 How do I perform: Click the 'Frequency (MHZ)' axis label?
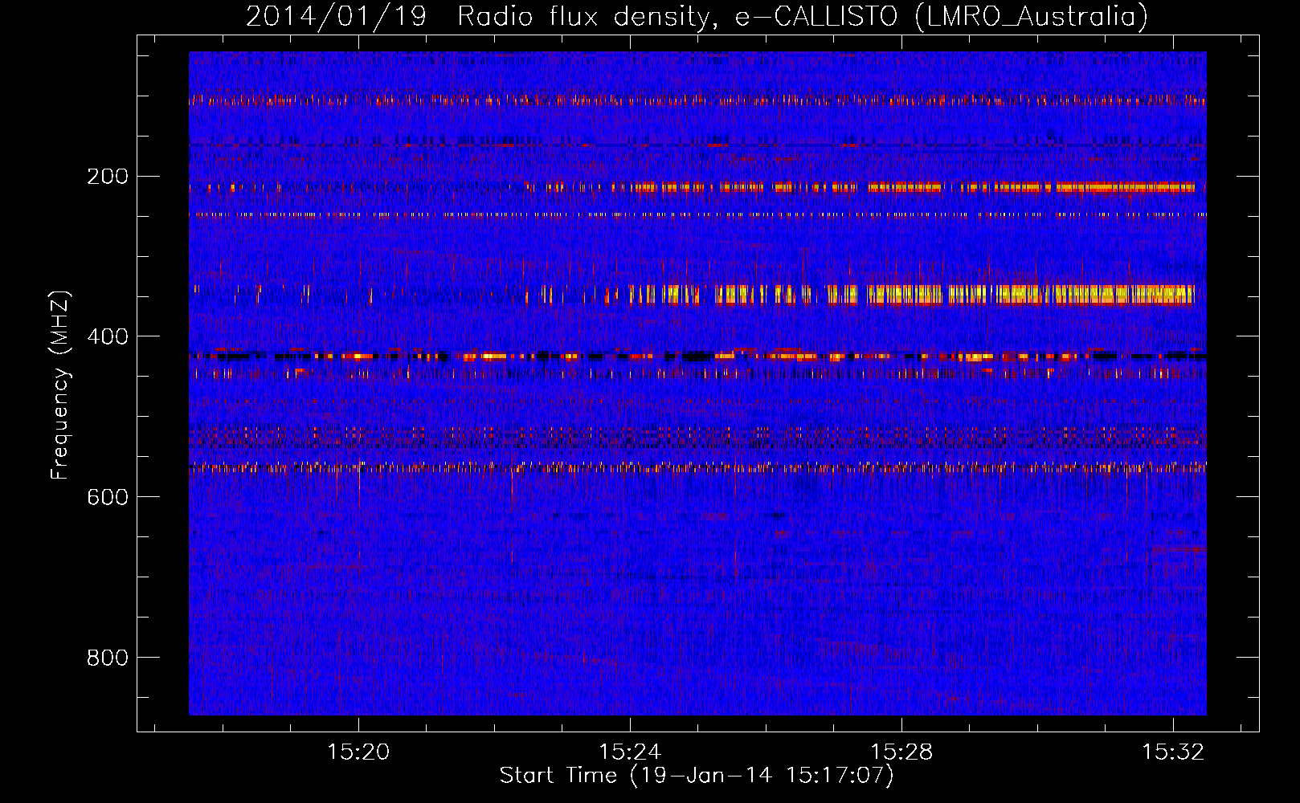[x=60, y=385]
